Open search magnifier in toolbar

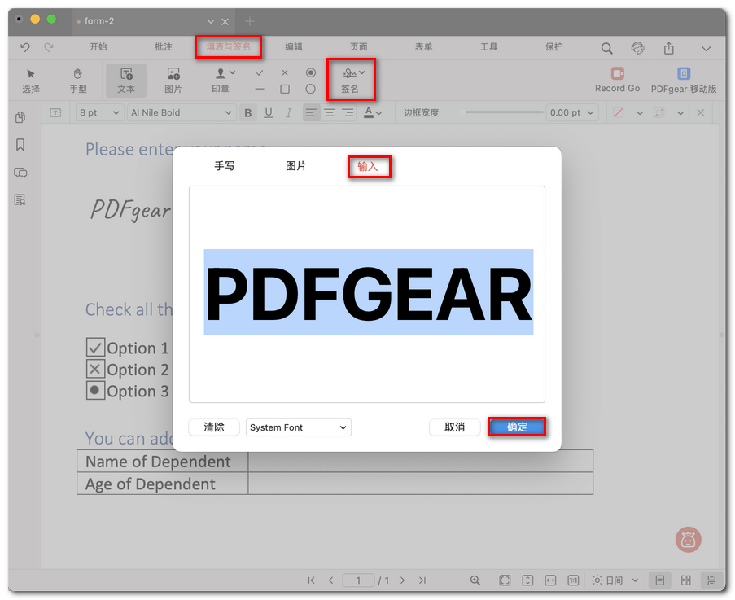click(x=606, y=48)
